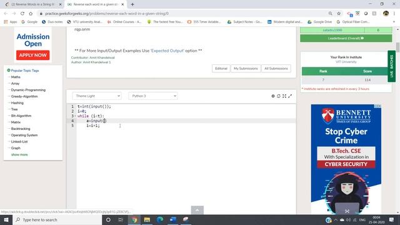Open Task View on taskbar
This screenshot has width=400, height=225.
(x=121, y=219)
